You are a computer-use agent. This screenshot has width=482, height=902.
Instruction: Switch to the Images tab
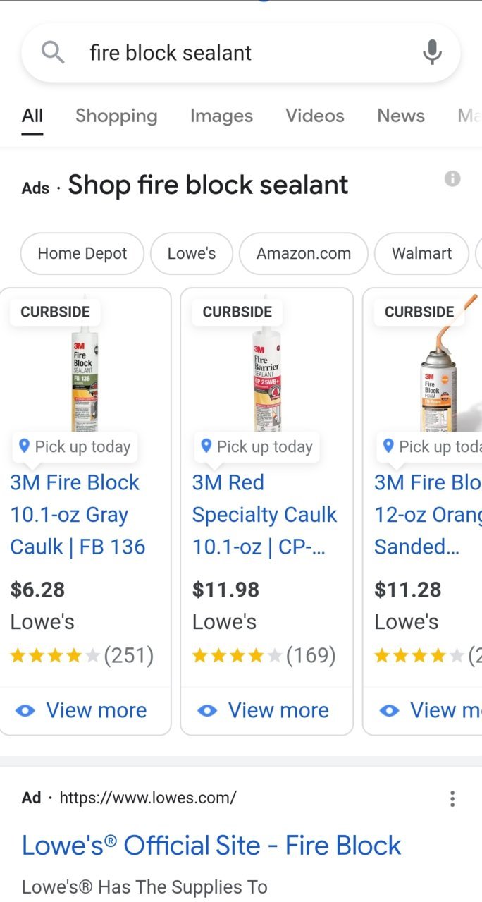click(221, 116)
